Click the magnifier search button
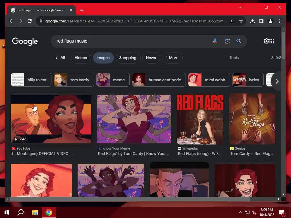The image size is (291, 218). pyautogui.click(x=239, y=41)
